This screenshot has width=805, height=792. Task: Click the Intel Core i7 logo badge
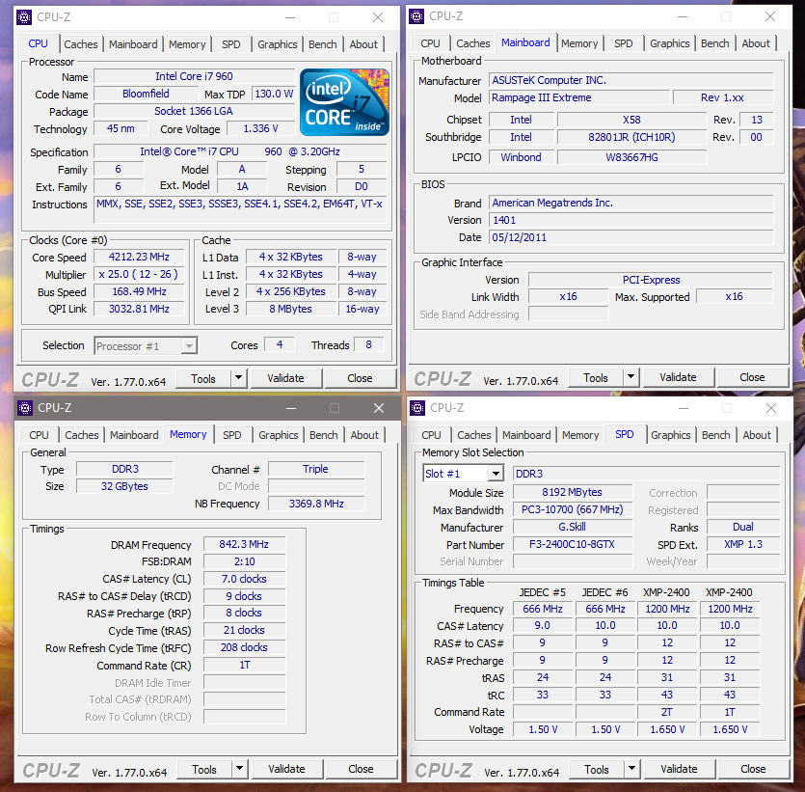344,102
